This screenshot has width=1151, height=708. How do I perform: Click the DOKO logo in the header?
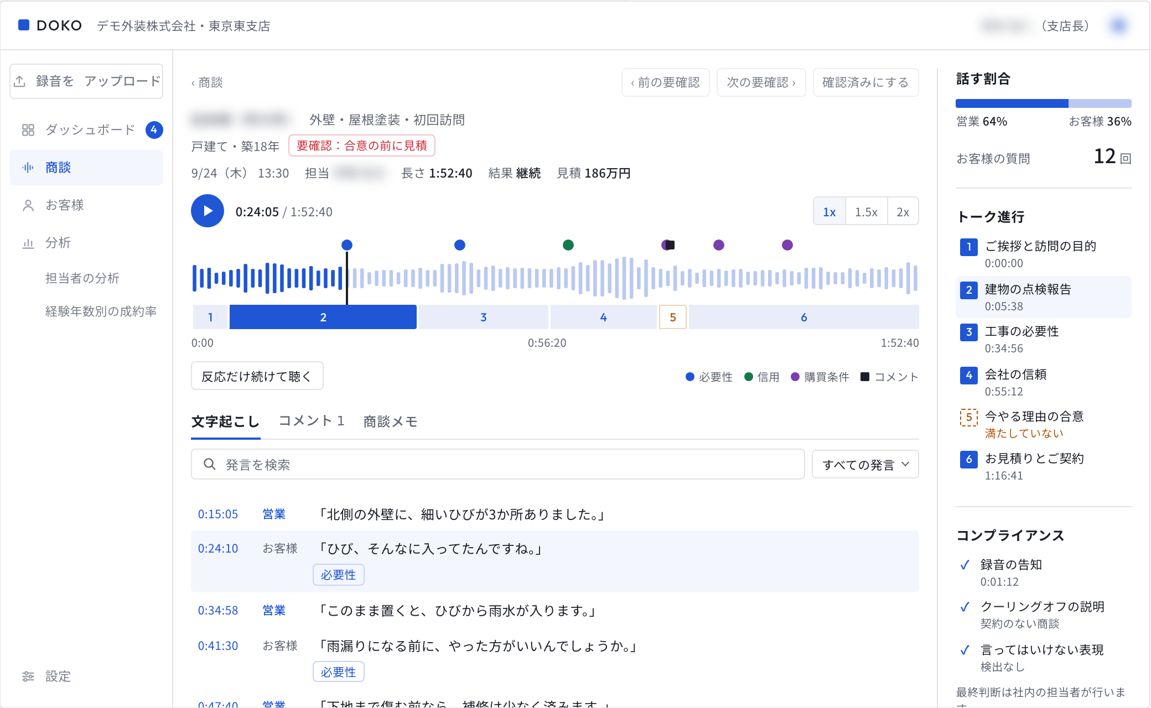pos(50,25)
